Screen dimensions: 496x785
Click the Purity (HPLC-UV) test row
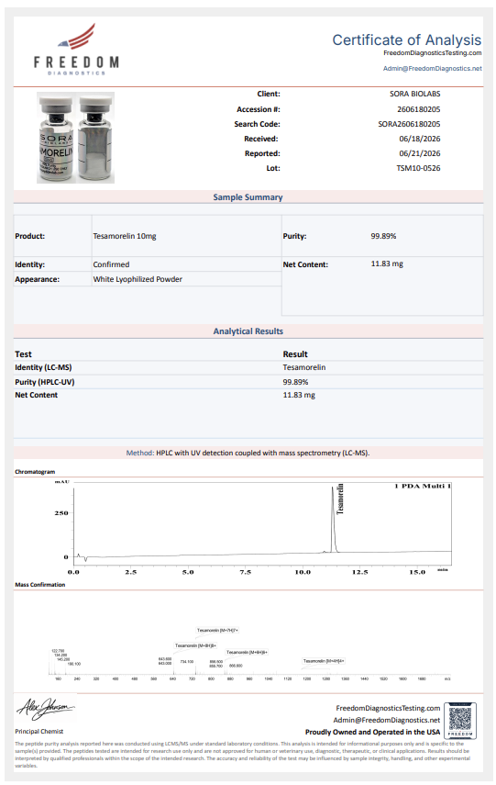coord(248,382)
